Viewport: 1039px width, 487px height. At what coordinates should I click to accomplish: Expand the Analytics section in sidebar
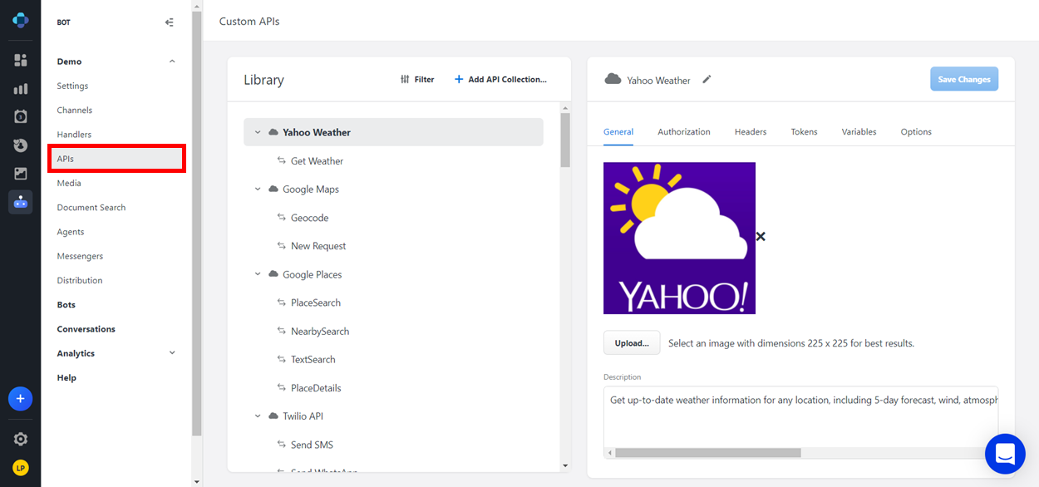[x=172, y=353]
